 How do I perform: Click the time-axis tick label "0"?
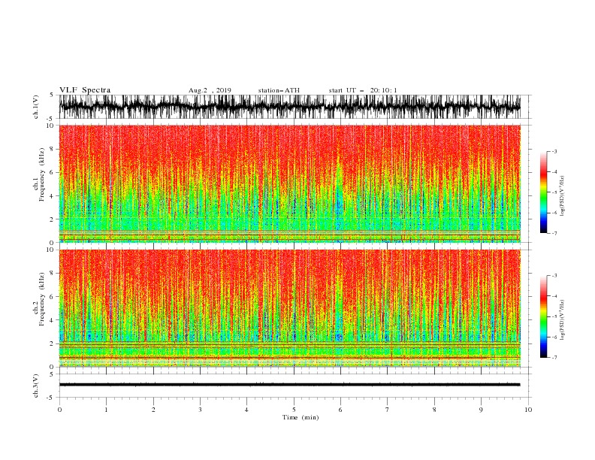tap(59, 410)
